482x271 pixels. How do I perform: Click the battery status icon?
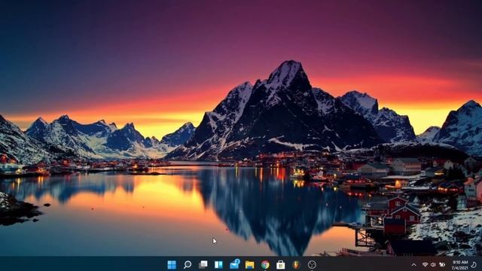pyautogui.click(x=442, y=264)
